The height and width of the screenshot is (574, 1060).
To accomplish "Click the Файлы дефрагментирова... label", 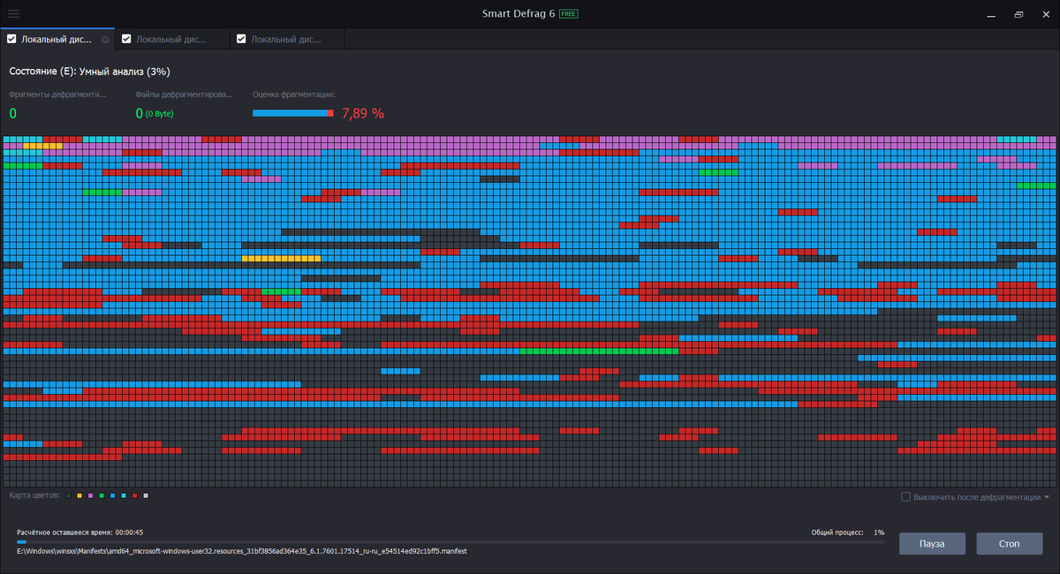I will (185, 94).
